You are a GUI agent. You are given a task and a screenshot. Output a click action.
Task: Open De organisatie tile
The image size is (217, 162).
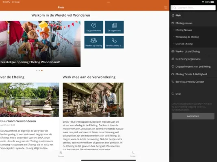(x=114, y=27)
